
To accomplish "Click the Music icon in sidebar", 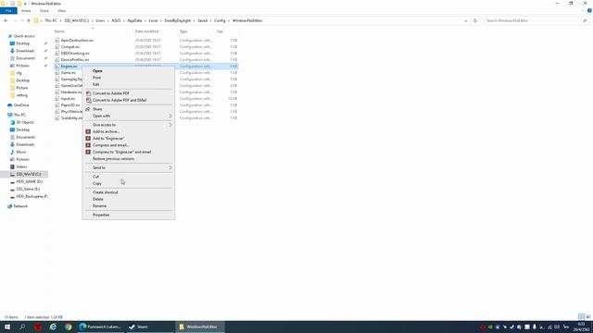I will pyautogui.click(x=12, y=152).
